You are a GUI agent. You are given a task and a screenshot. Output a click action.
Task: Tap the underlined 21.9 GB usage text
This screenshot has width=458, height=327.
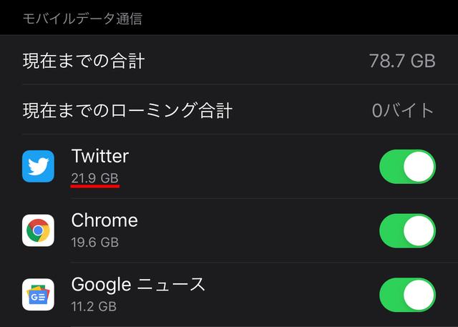pyautogui.click(x=95, y=177)
